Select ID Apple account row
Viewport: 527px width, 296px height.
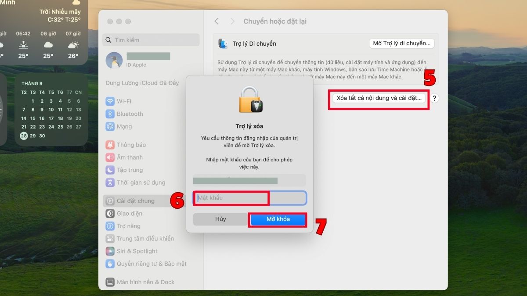click(x=151, y=60)
